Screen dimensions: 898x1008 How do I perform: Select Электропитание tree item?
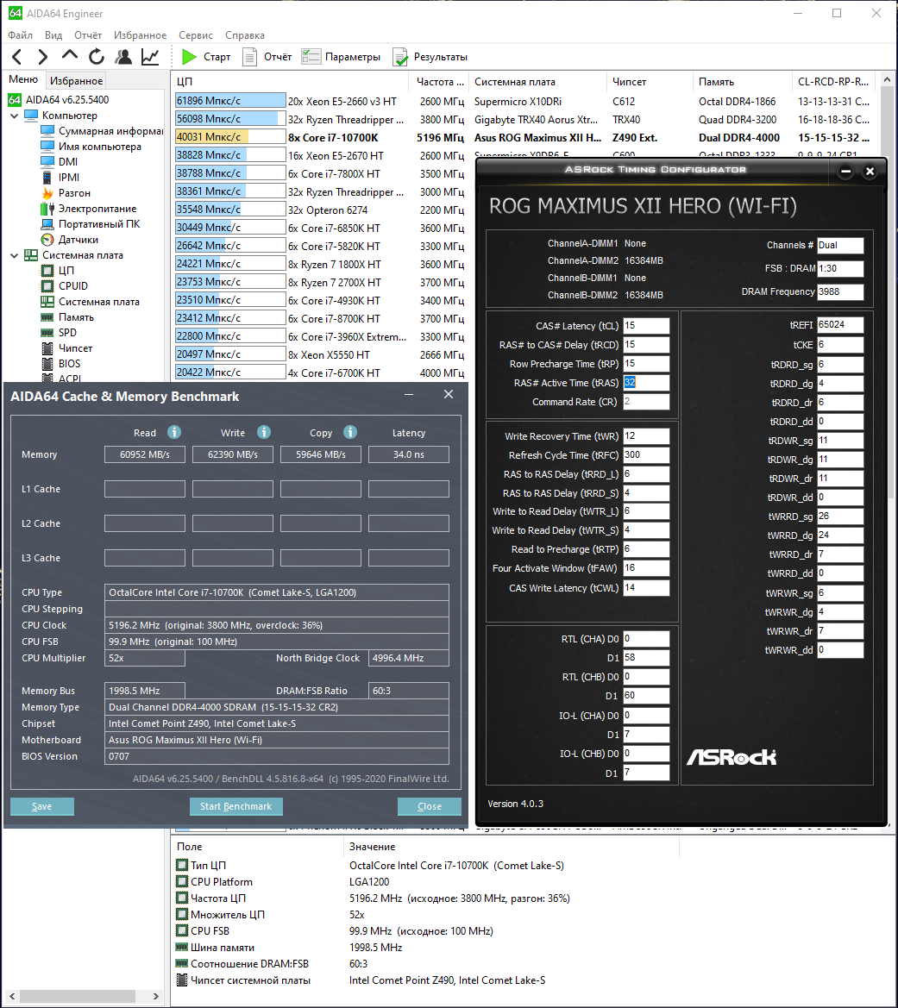point(89,209)
